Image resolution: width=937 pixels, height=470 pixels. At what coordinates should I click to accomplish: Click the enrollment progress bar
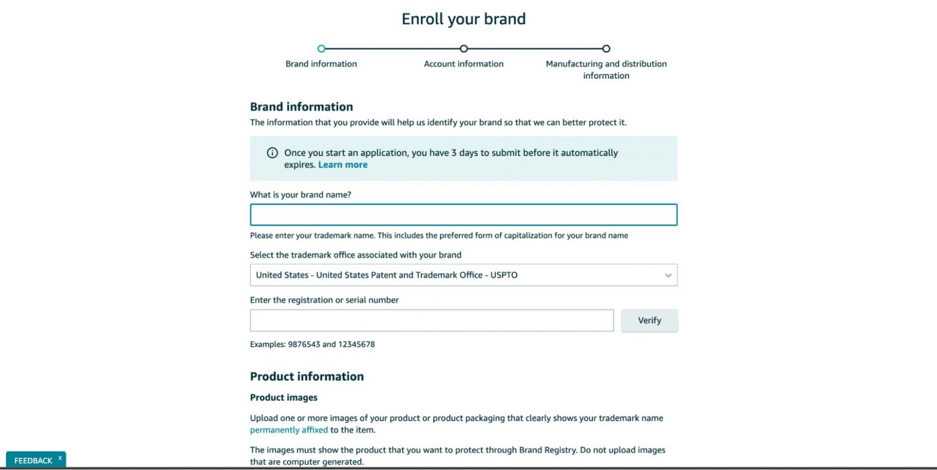coord(464,48)
